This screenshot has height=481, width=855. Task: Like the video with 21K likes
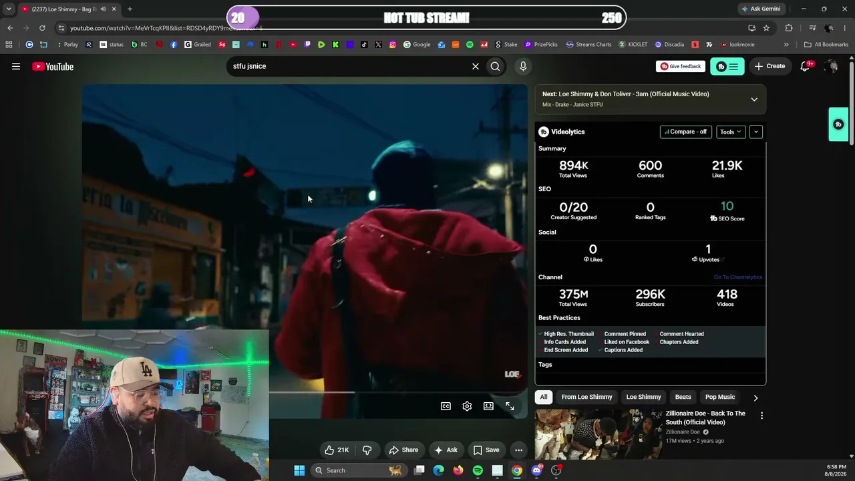pos(337,450)
